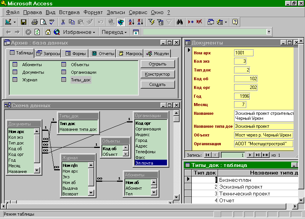Image resolution: width=305 pixels, height=219 pixels.
Task: Open the Правка menu
Action: click(x=32, y=13)
